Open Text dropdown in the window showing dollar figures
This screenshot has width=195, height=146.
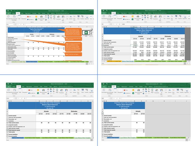(x=189, y=17)
